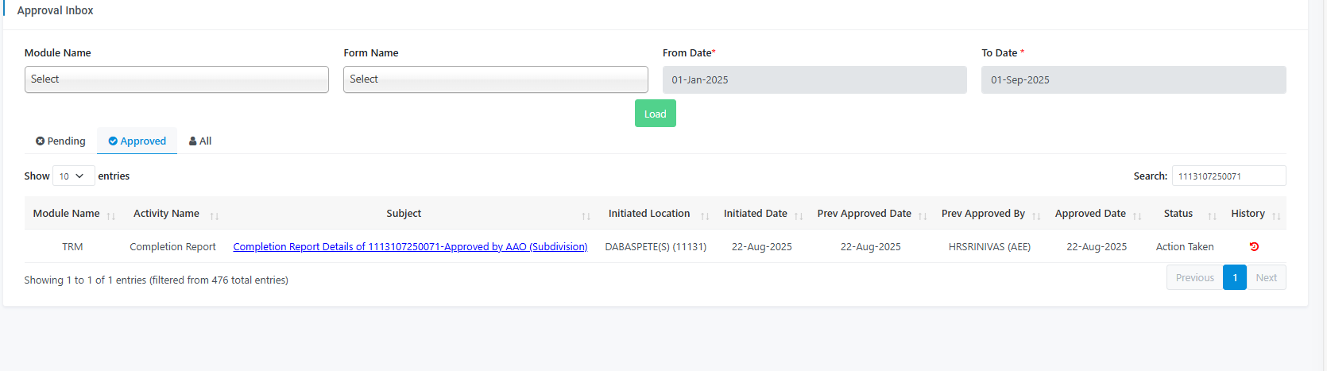Open the Completion Report Details link
Viewport: 1327px width, 371px height.
[410, 247]
